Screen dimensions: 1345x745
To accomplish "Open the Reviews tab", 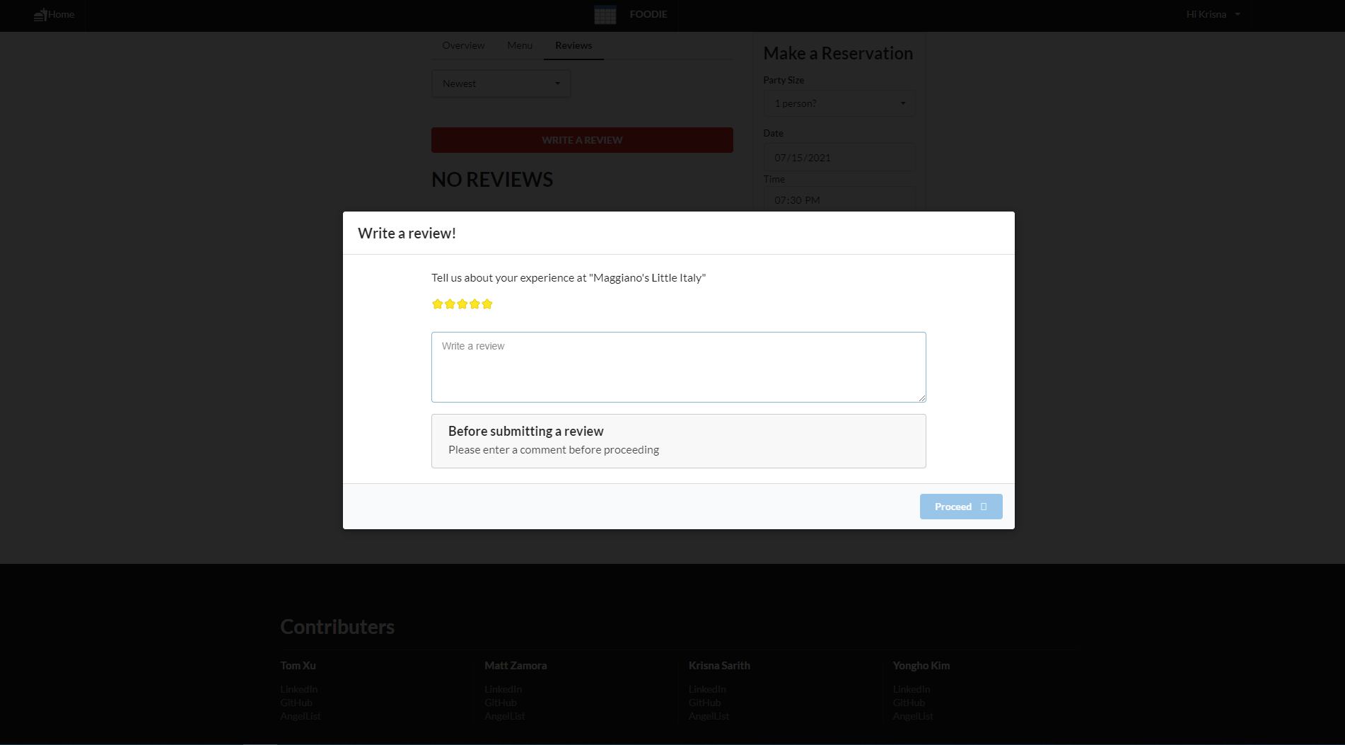I will pyautogui.click(x=573, y=45).
